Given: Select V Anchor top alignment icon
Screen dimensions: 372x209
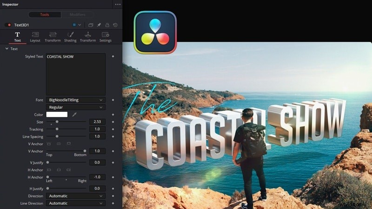Looking at the screenshot, I should tap(49, 144).
